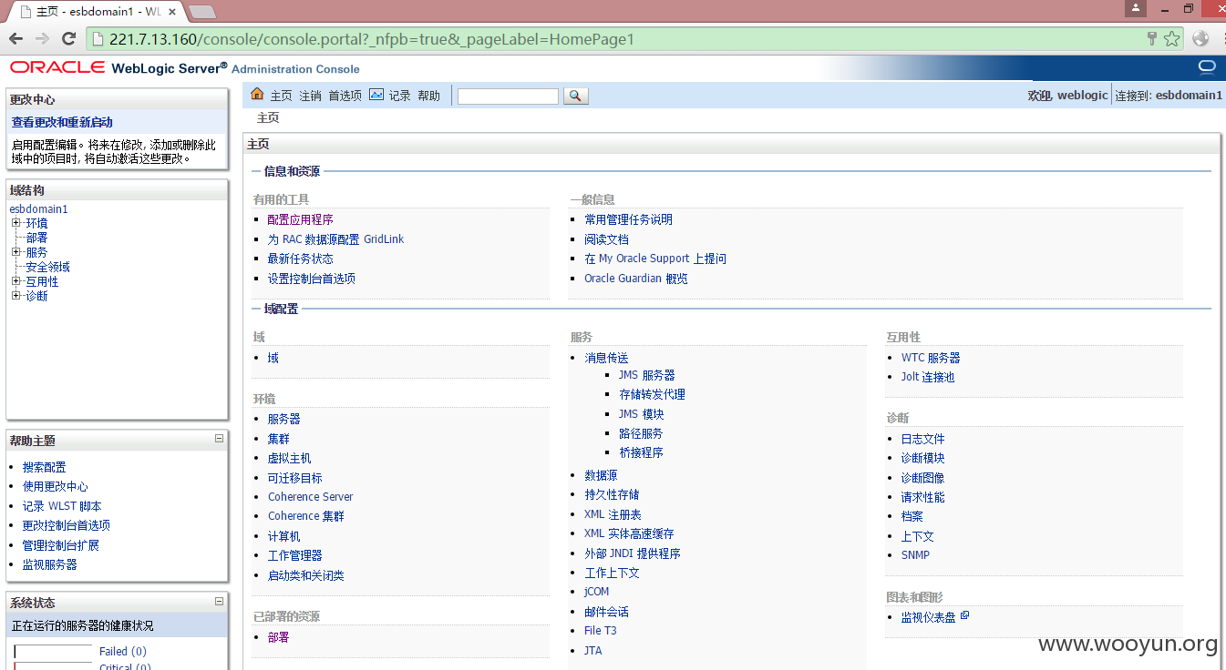Click 记录 in the toolbar

[400, 96]
